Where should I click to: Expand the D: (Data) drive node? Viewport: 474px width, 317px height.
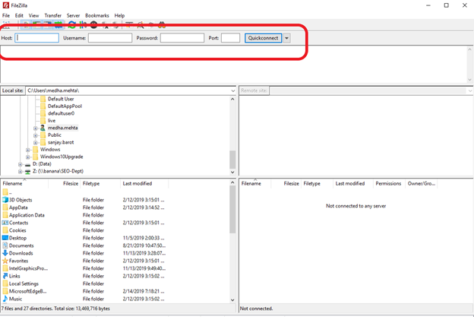point(21,164)
